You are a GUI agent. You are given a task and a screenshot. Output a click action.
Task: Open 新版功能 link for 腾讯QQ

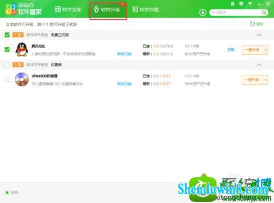(x=124, y=54)
